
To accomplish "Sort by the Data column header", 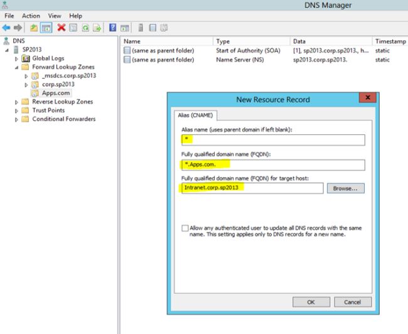I will click(331, 41).
